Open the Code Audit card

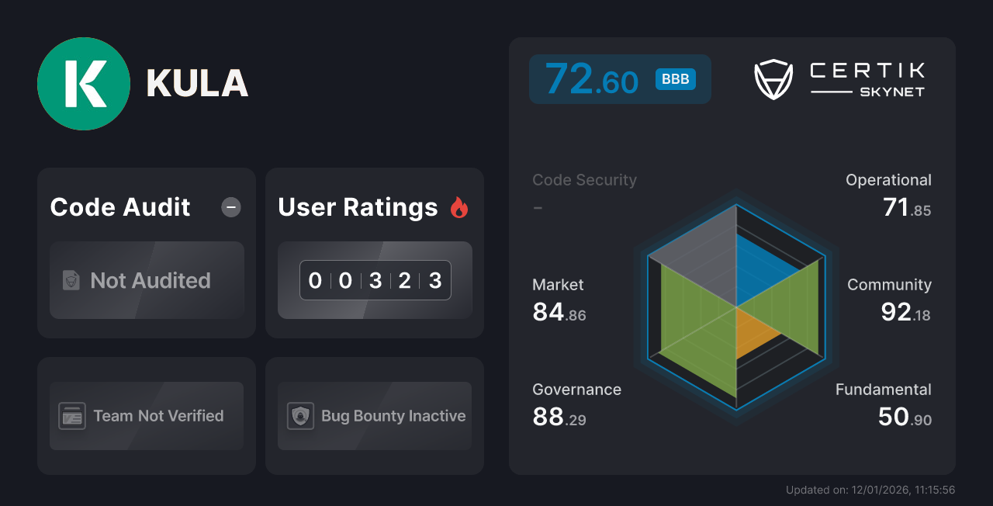click(146, 252)
